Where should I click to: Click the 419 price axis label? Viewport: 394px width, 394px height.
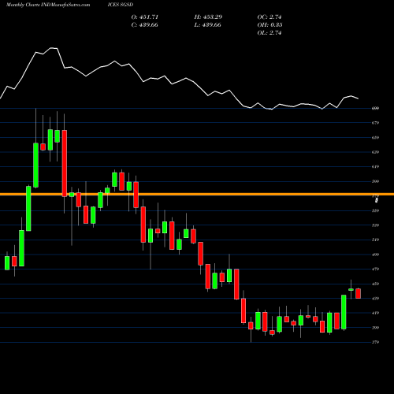click(x=375, y=313)
